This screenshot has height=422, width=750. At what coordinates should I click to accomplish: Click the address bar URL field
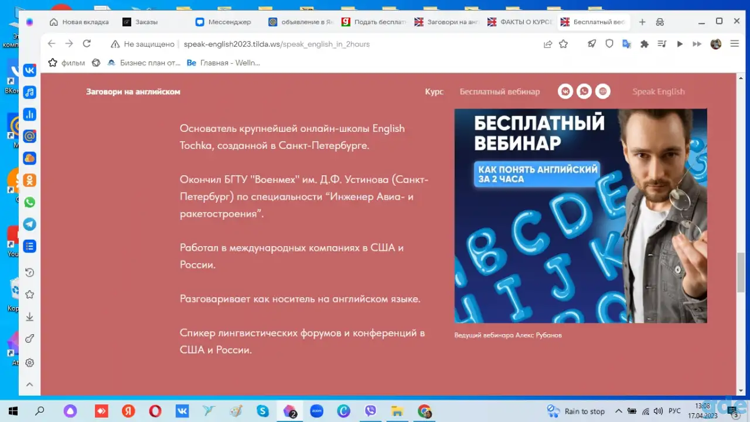(277, 44)
